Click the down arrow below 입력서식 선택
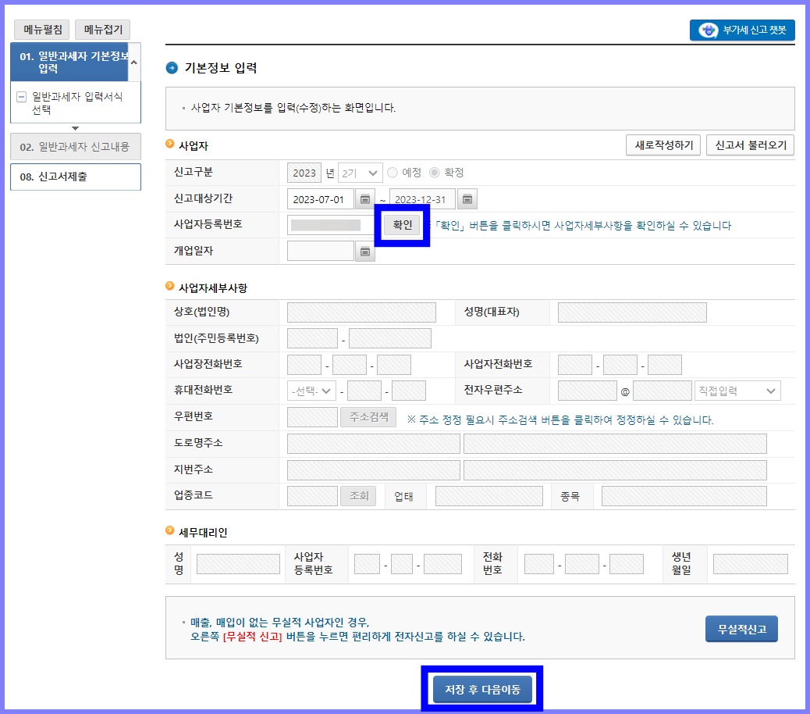810x714 pixels. click(76, 127)
